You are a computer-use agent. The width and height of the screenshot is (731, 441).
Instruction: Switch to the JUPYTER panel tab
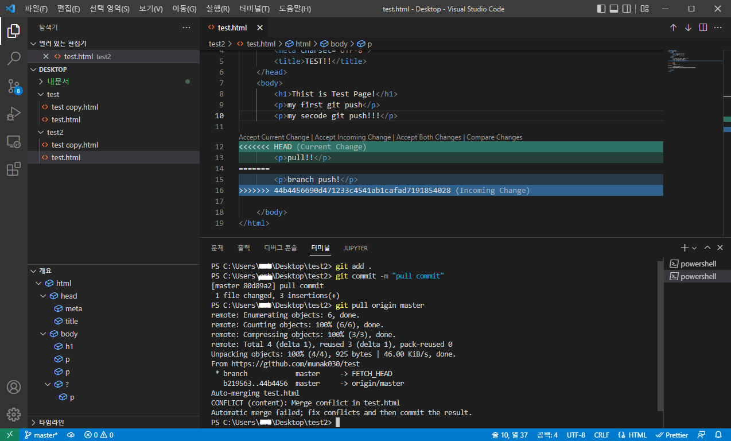pyautogui.click(x=356, y=248)
